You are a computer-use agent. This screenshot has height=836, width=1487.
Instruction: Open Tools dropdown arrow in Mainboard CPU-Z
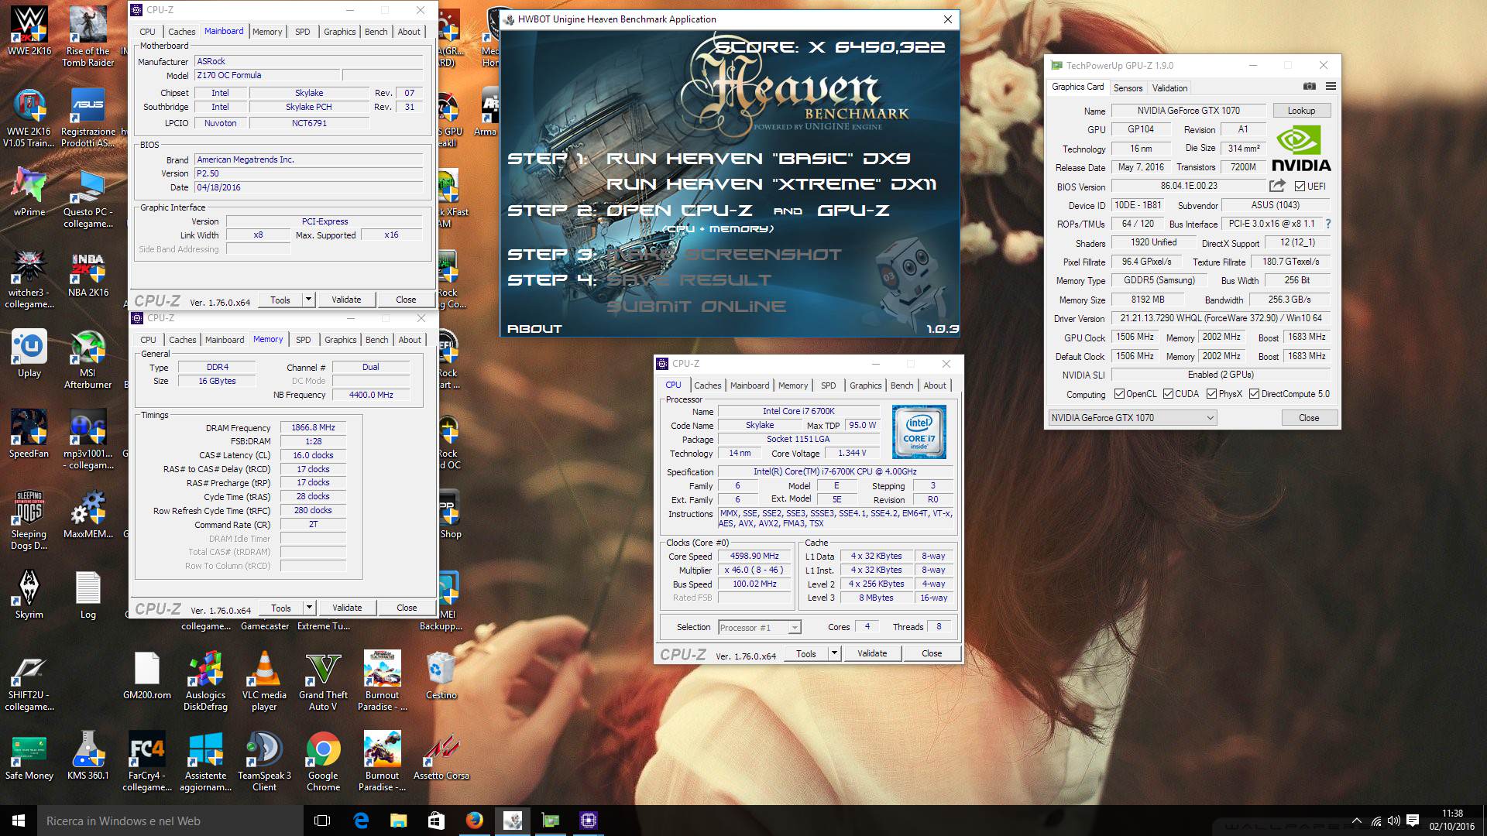coord(308,300)
